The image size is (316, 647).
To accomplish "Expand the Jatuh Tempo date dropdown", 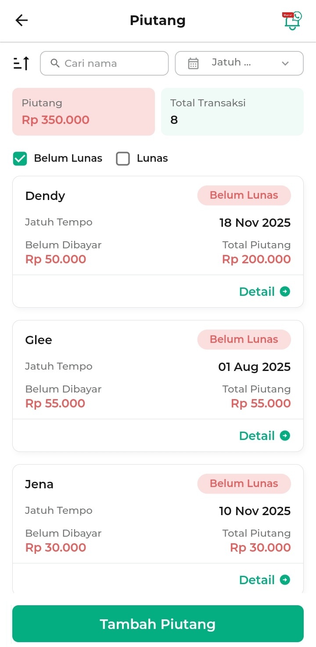I will click(239, 63).
